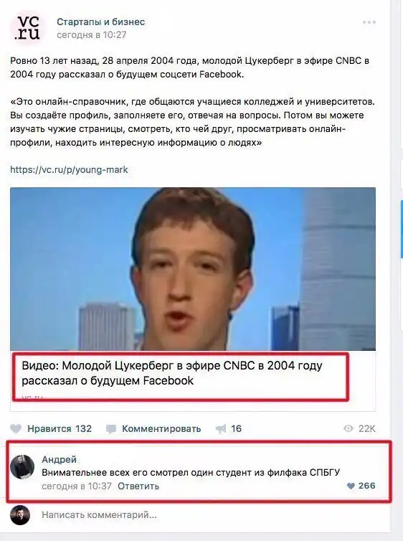Screen dimensions: 403x541
Task: Open the vc.ru community avatar logo
Action: tap(27, 27)
